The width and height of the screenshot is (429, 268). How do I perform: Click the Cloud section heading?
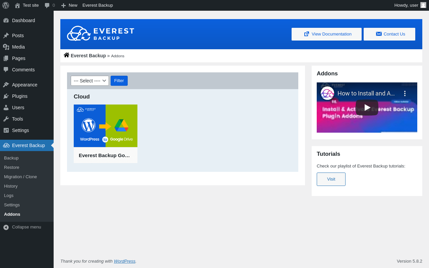(82, 97)
